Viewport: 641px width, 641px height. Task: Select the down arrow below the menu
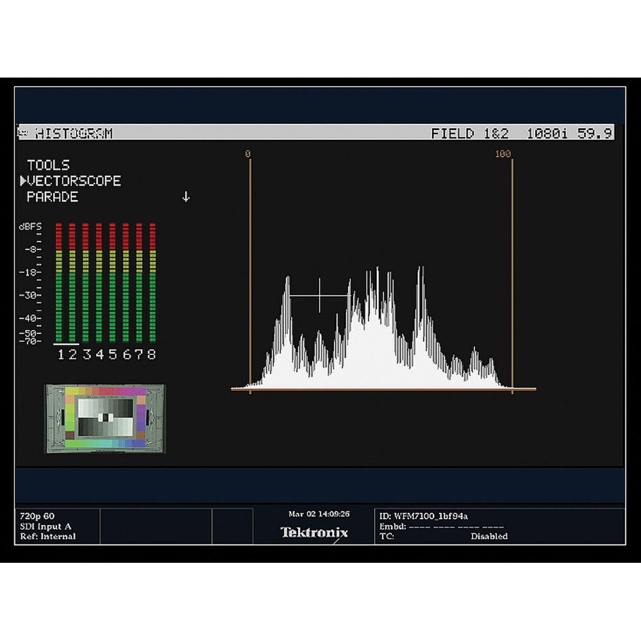(186, 196)
